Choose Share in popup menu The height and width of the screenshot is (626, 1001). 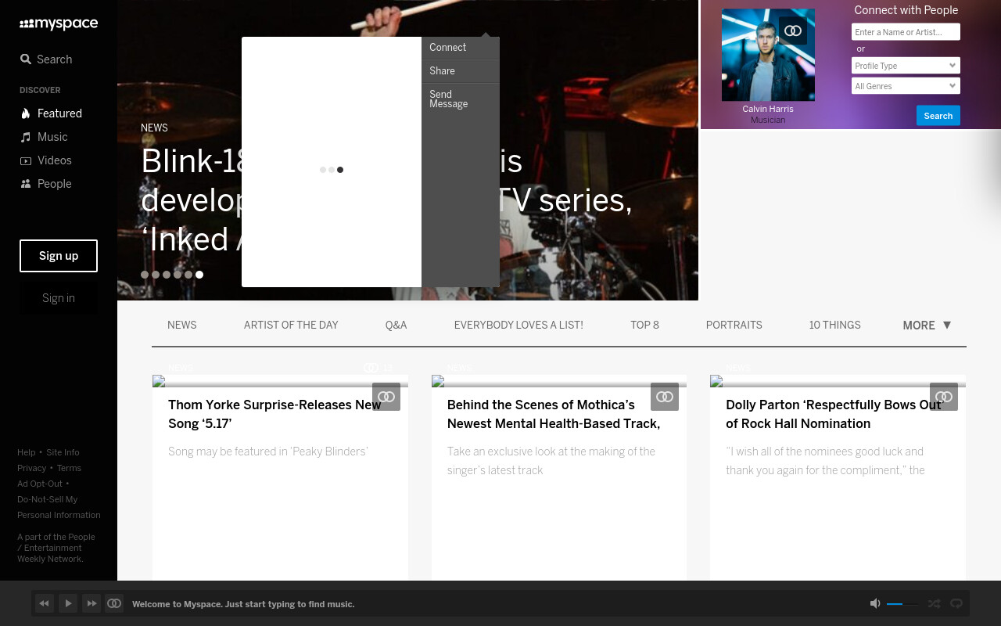[x=461, y=71]
